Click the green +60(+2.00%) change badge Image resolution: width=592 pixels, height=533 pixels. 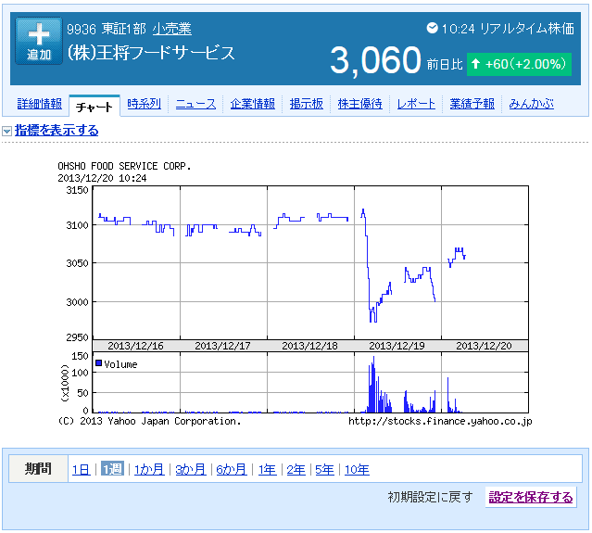[x=519, y=64]
